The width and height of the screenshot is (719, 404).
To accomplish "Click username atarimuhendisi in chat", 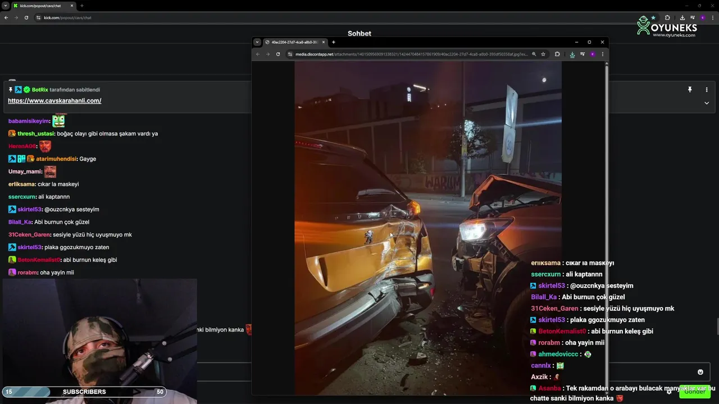I will (x=56, y=159).
